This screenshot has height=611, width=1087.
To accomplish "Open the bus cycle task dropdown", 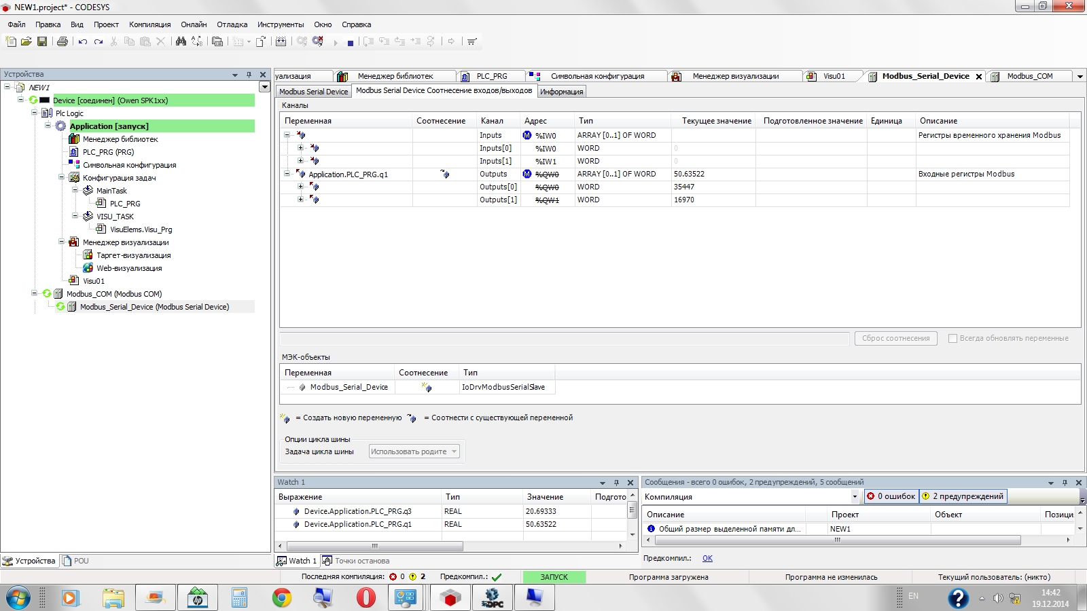I will [414, 451].
